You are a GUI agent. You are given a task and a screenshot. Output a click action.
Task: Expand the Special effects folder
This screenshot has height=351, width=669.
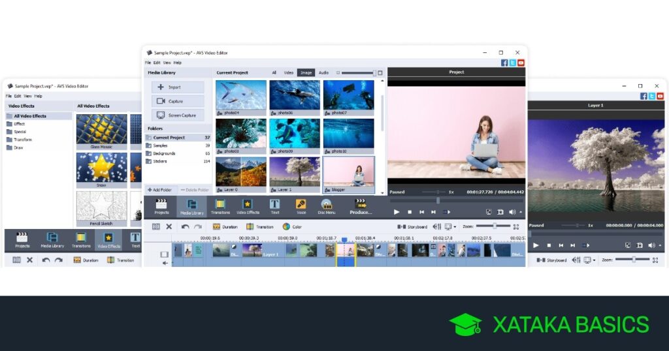[x=20, y=131]
